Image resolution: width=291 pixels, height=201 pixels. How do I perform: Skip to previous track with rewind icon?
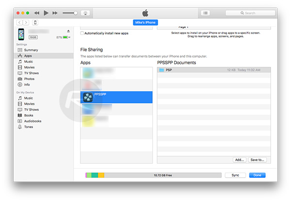pos(38,13)
